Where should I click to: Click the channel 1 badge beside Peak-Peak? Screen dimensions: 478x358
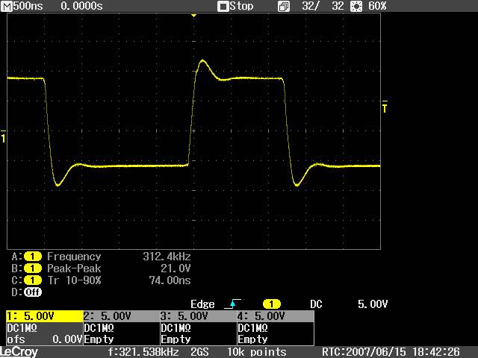point(33,268)
